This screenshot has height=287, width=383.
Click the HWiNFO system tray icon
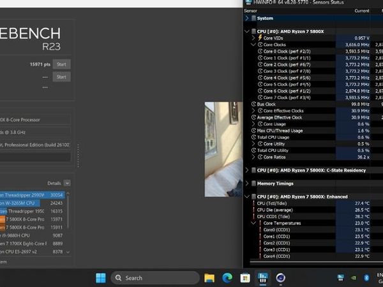340,277
